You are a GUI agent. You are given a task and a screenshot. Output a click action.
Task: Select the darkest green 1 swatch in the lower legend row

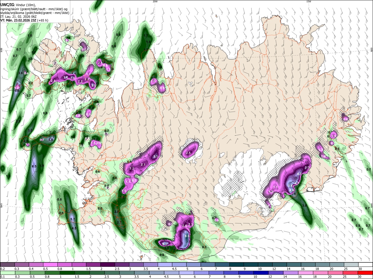tap(67, 273)
